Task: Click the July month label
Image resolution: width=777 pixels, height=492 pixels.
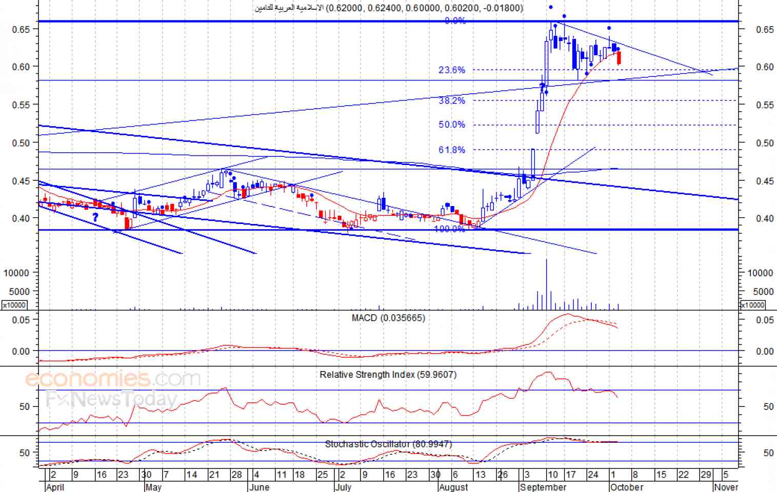Action: click(x=343, y=487)
